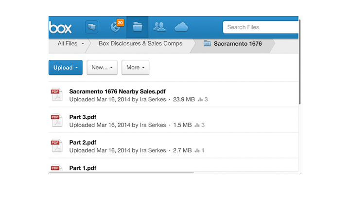This screenshot has height=200, width=350.
Task: Click PDF icon for Sacramento 1676 Nearby Sales
Action: pyautogui.click(x=57, y=95)
